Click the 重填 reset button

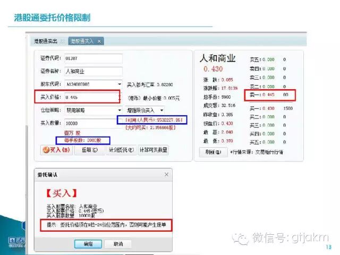tap(90, 150)
